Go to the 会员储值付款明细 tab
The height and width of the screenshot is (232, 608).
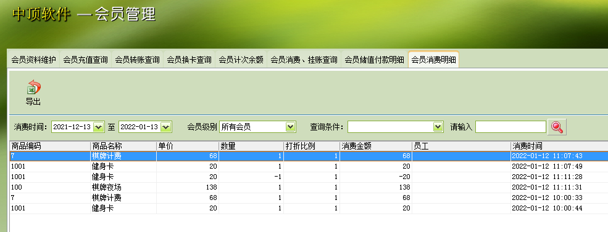click(x=374, y=60)
